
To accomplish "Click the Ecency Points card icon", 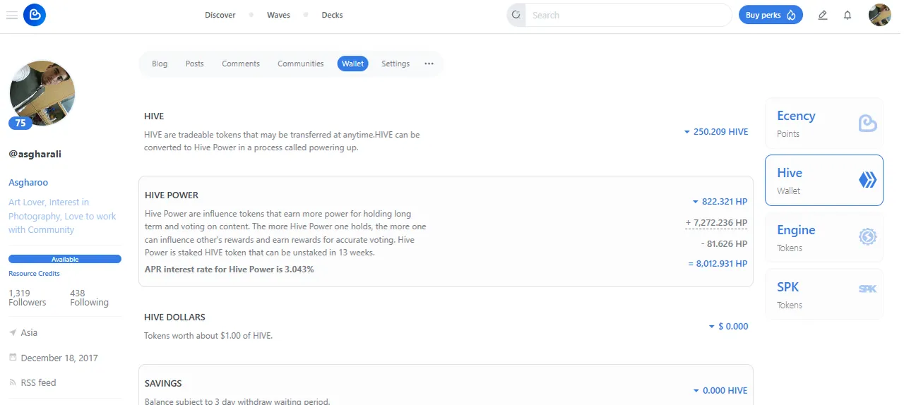I will [867, 123].
